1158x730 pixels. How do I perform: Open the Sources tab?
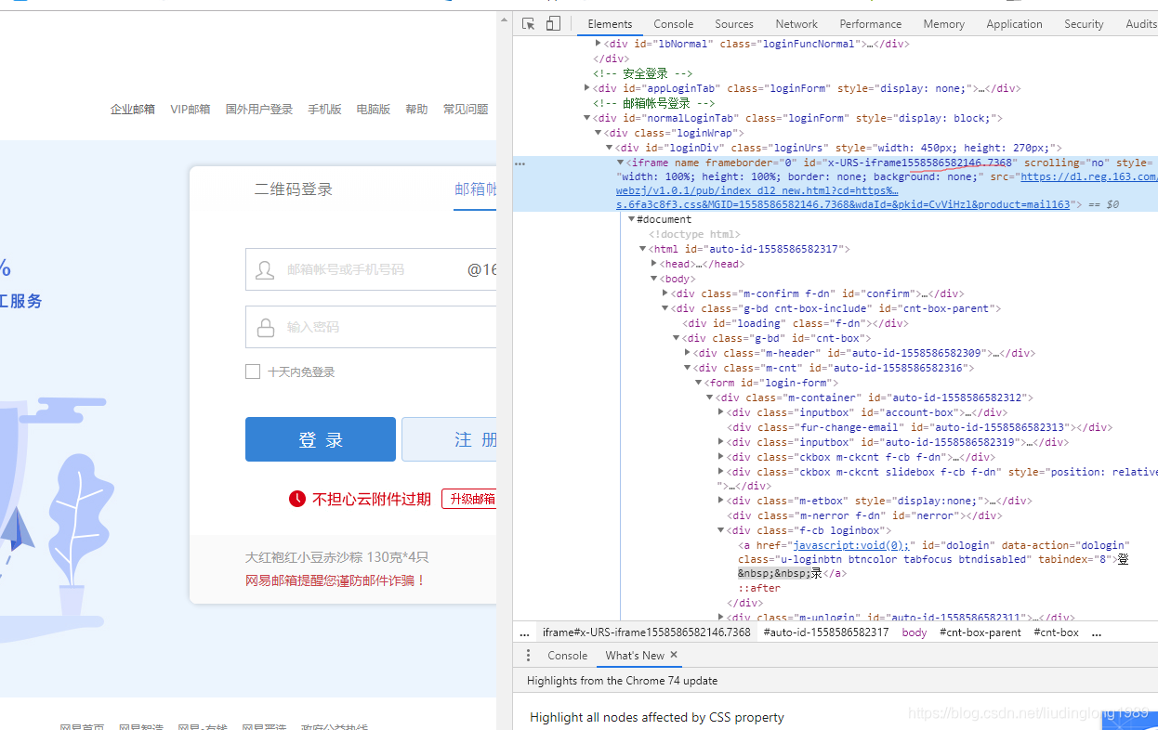[734, 24]
